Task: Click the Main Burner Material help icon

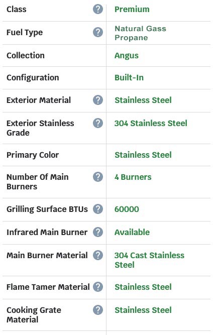Action: click(x=98, y=255)
